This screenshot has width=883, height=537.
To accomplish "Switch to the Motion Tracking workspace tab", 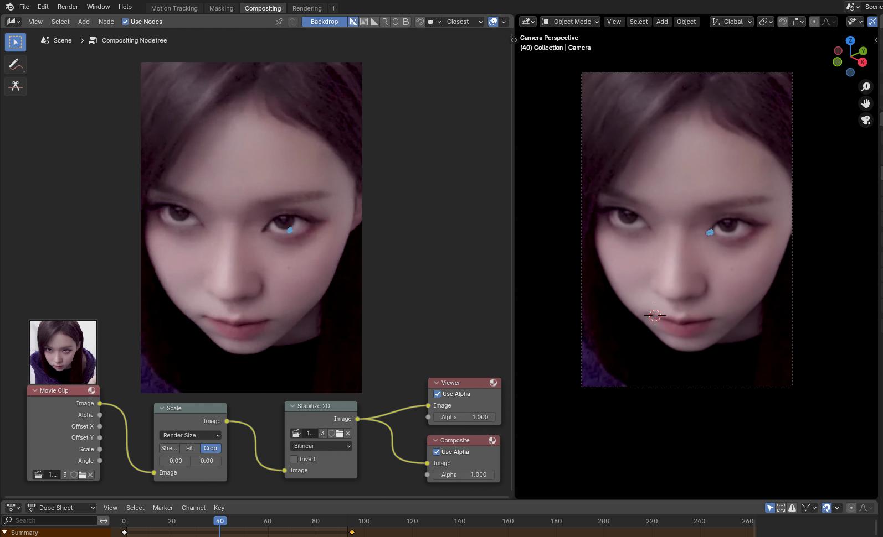I will pyautogui.click(x=174, y=8).
